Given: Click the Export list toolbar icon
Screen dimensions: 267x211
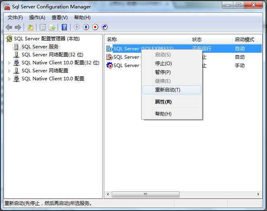Looking at the screenshot, I should [x=52, y=27].
